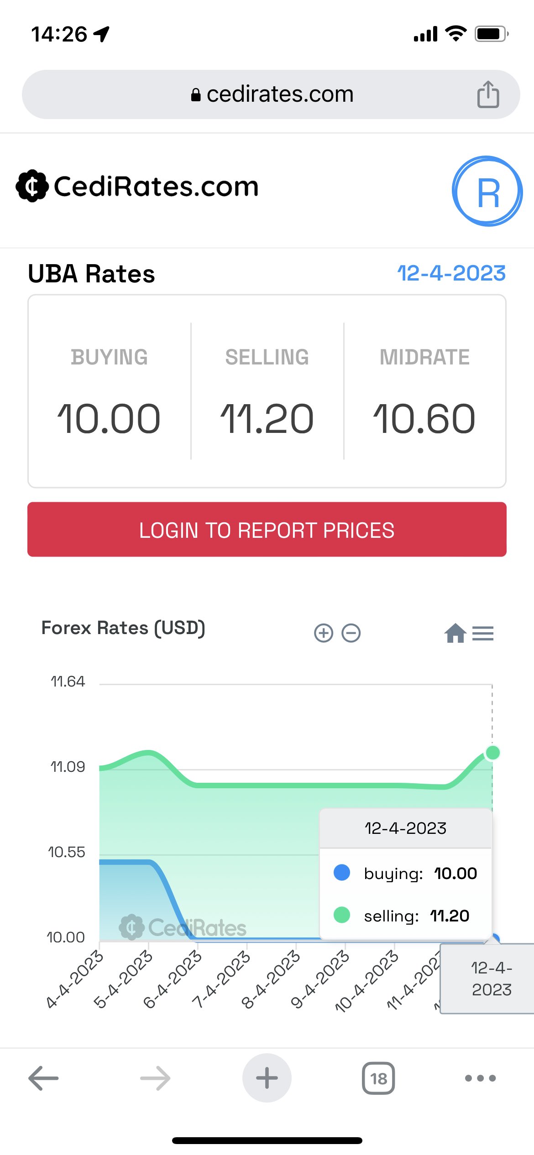534x1155 pixels.
Task: Reset chart zoom with home icon
Action: point(455,633)
